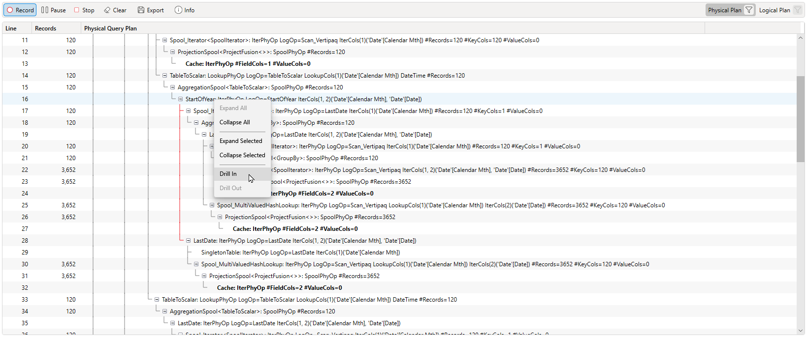The image size is (807, 337).
Task: Toggle the Physical Plan view
Action: [x=724, y=10]
